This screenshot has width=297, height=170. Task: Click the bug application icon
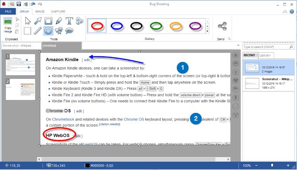tap(4, 4)
